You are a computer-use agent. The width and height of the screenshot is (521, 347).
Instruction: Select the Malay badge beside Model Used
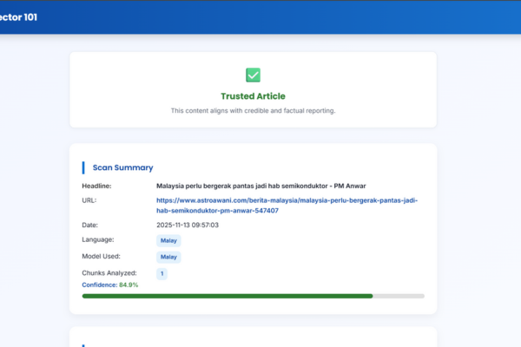coord(168,257)
